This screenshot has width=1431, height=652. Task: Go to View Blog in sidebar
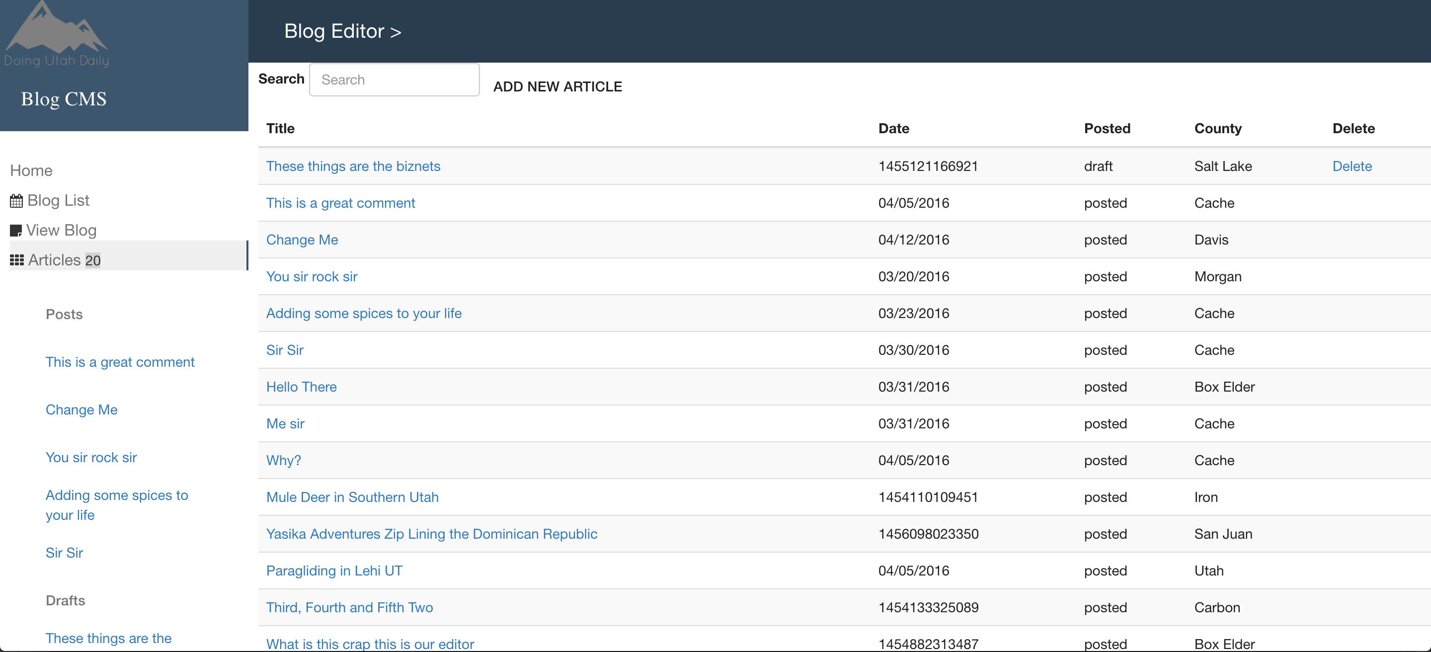[x=61, y=231]
